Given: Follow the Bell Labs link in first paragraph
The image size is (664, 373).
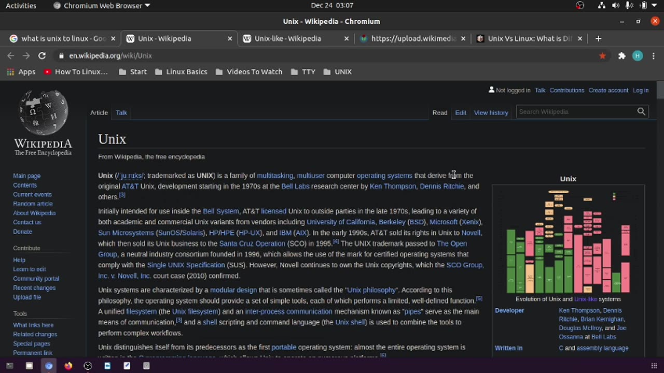Looking at the screenshot, I should click(295, 187).
